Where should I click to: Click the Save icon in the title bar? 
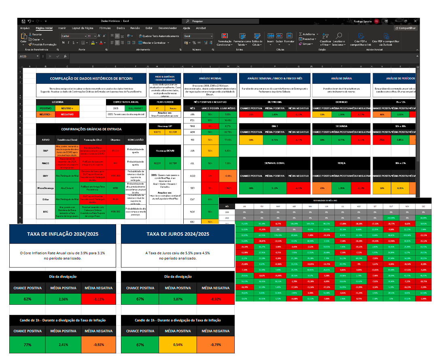coord(23,21)
